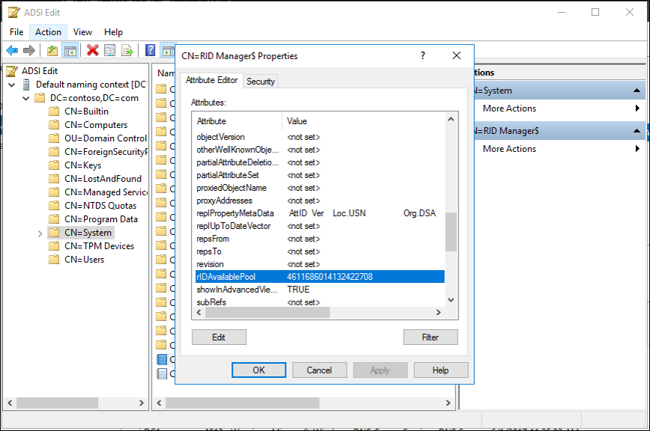This screenshot has height=431, width=650.
Task: Click the Edit button
Action: click(x=219, y=337)
